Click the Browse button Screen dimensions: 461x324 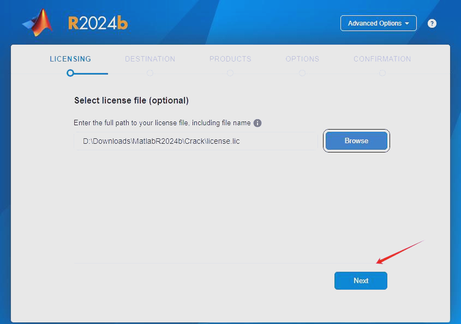click(356, 140)
